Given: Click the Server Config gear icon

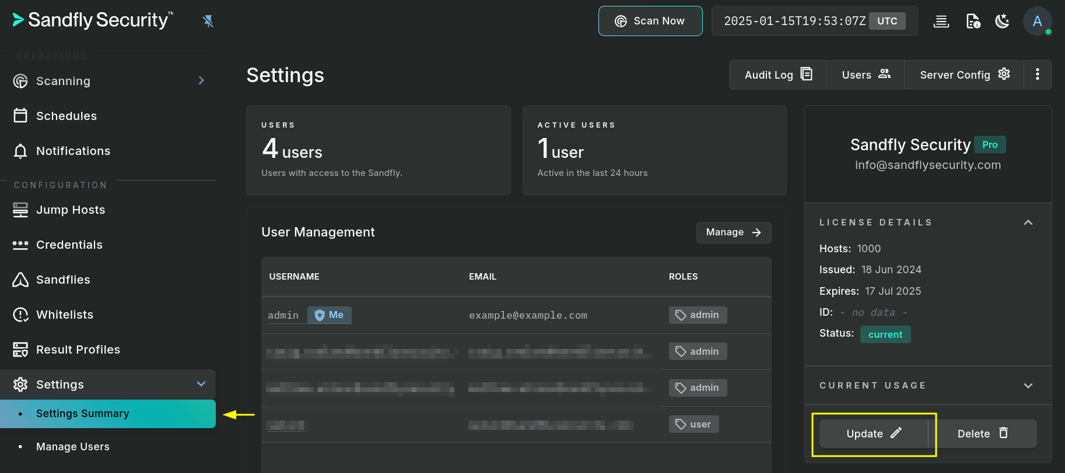Looking at the screenshot, I should pyautogui.click(x=1004, y=73).
